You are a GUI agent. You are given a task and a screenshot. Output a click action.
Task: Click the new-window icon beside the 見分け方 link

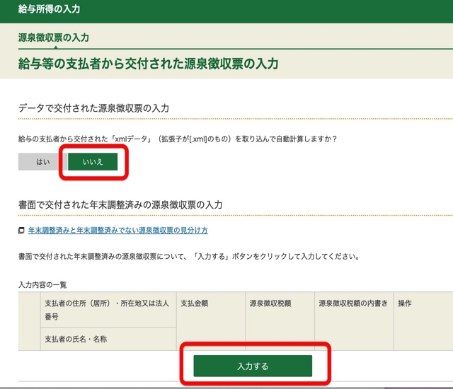coord(22,231)
